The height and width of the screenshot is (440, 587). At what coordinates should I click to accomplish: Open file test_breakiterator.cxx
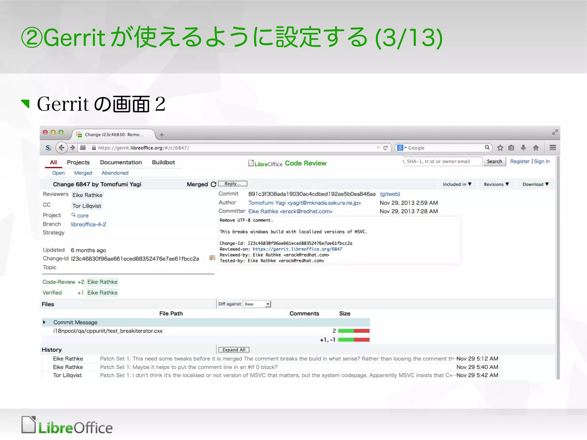[x=108, y=331]
